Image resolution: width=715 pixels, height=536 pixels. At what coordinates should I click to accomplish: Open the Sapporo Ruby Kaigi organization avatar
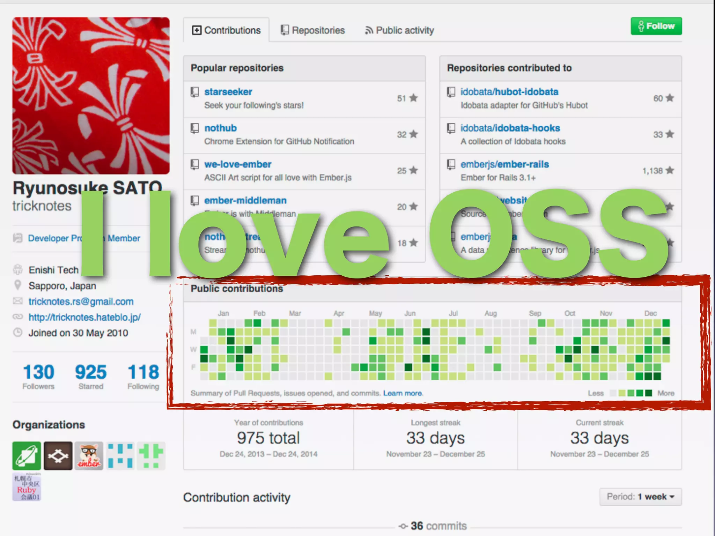tap(27, 487)
